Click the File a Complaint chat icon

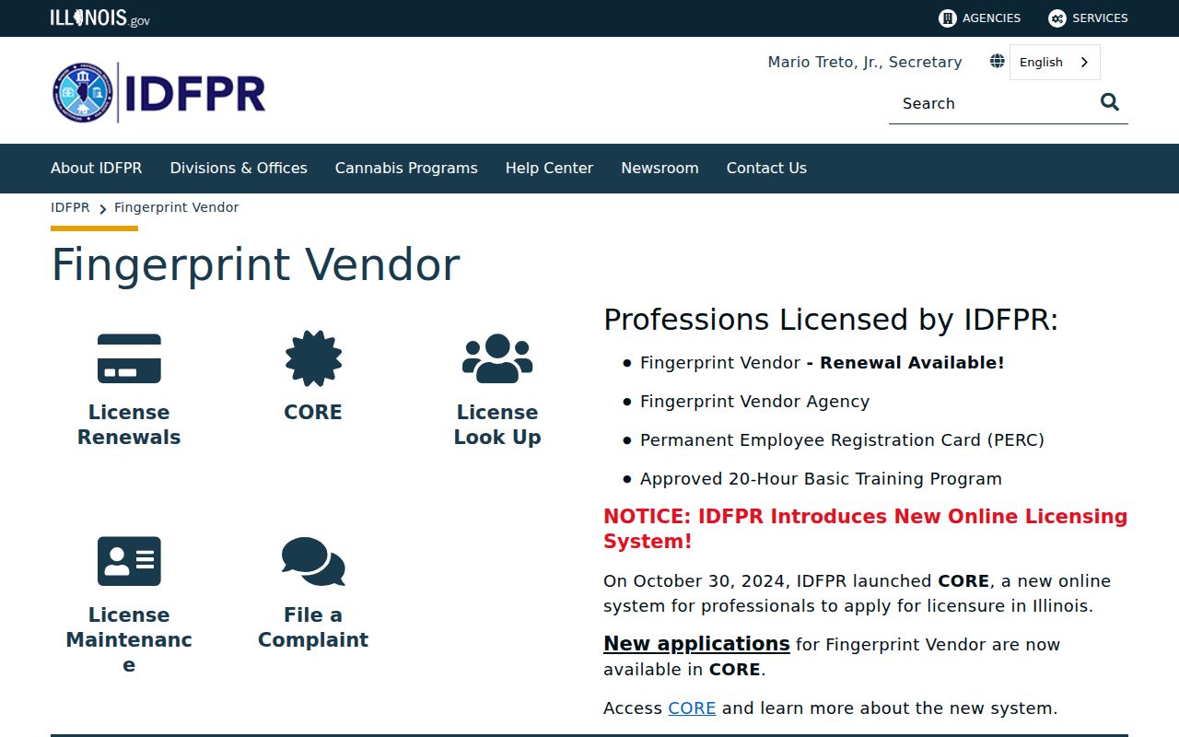click(313, 561)
